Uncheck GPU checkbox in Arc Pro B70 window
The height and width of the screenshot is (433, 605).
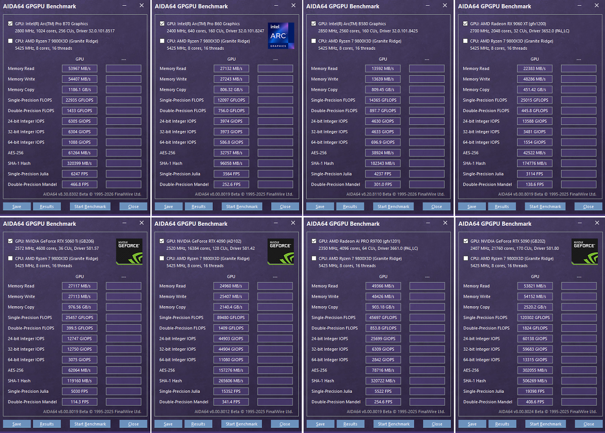[x=11, y=23]
